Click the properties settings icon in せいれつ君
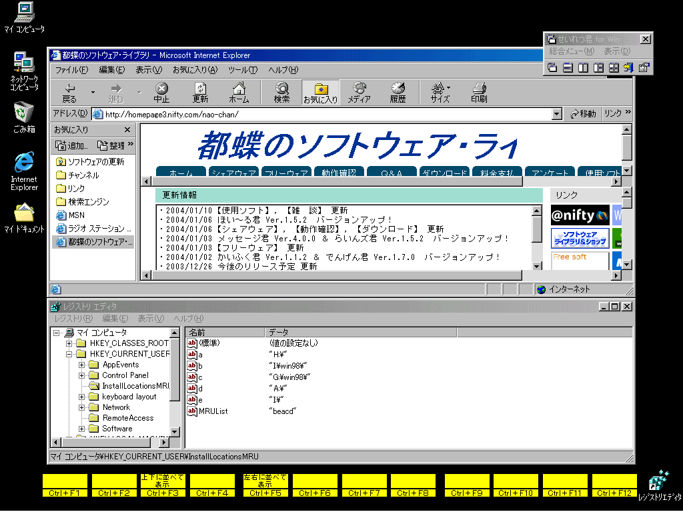The width and height of the screenshot is (683, 512). tap(644, 67)
